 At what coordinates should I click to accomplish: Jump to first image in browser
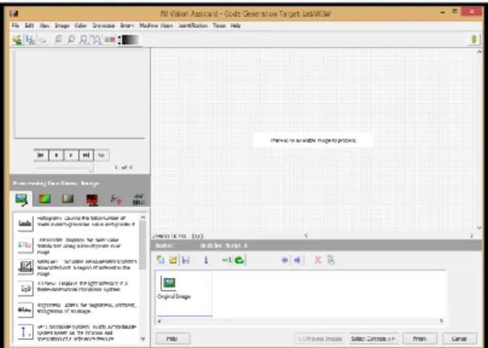click(x=41, y=155)
